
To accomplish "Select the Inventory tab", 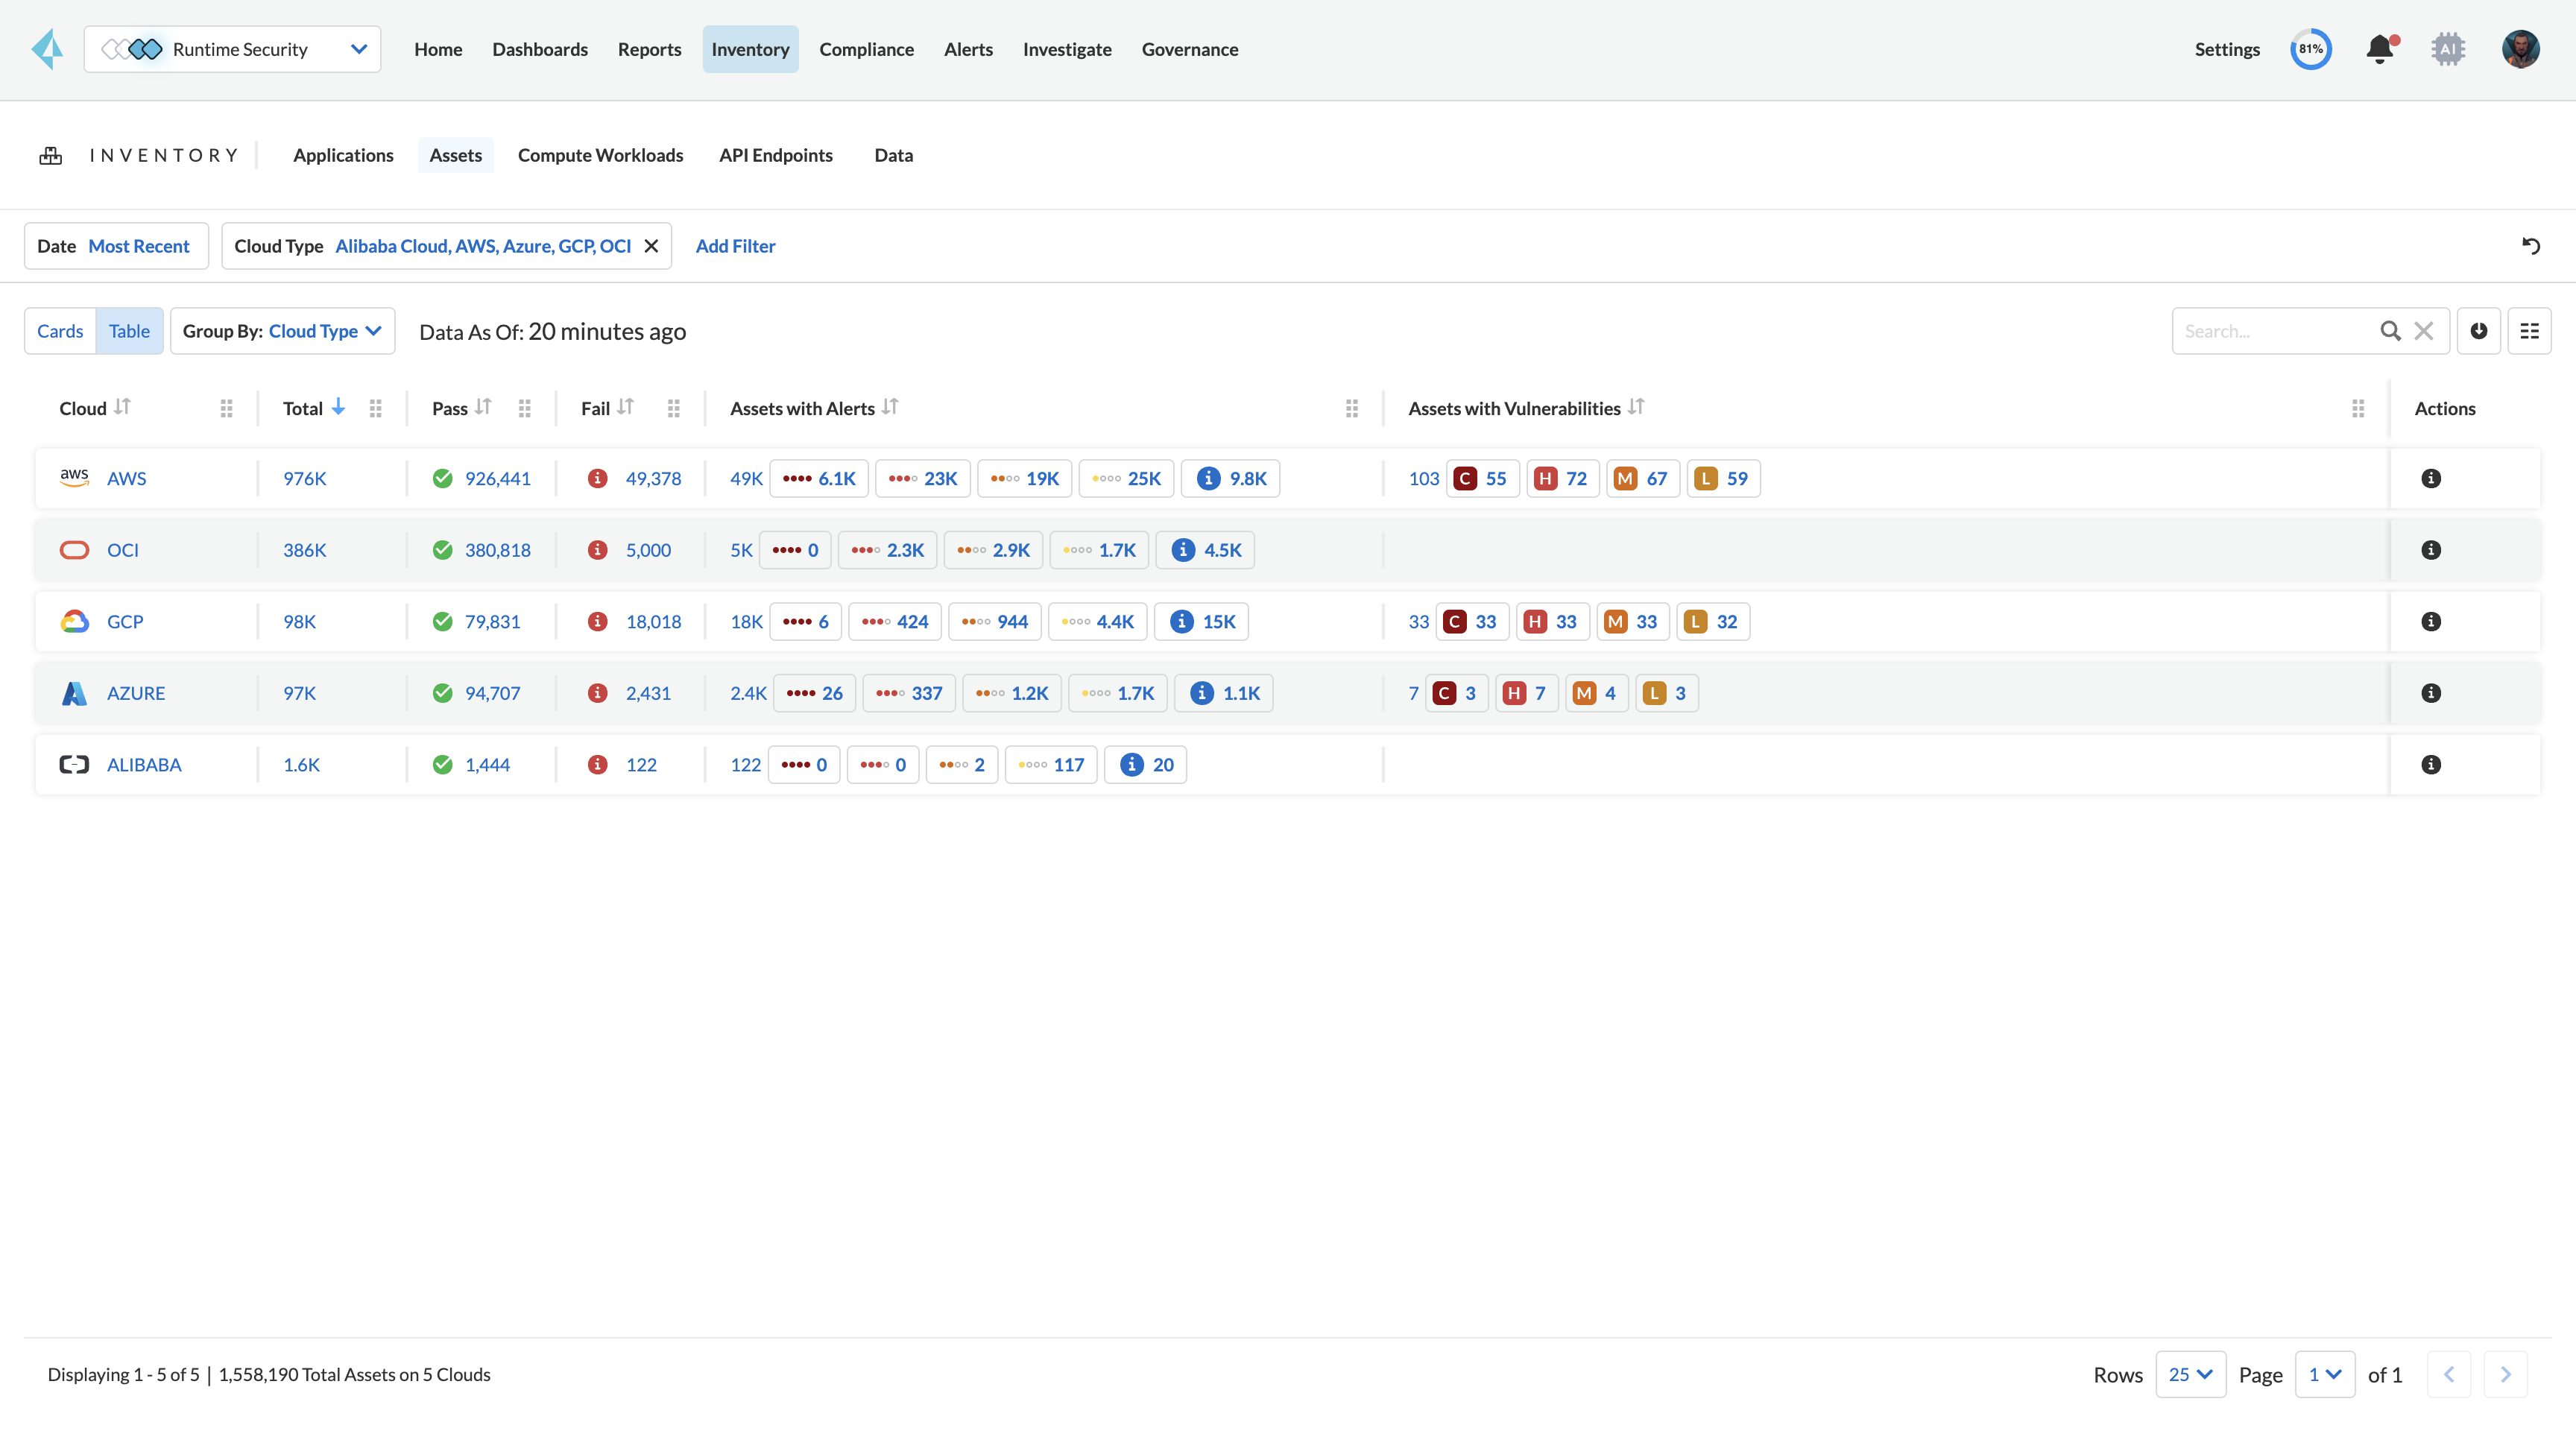I will pos(751,48).
